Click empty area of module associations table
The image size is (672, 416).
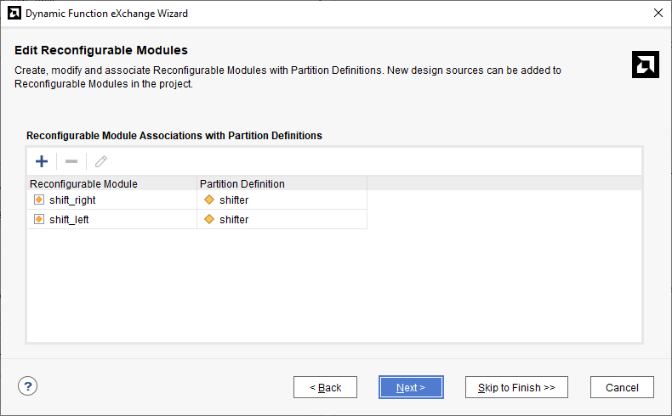(x=332, y=289)
